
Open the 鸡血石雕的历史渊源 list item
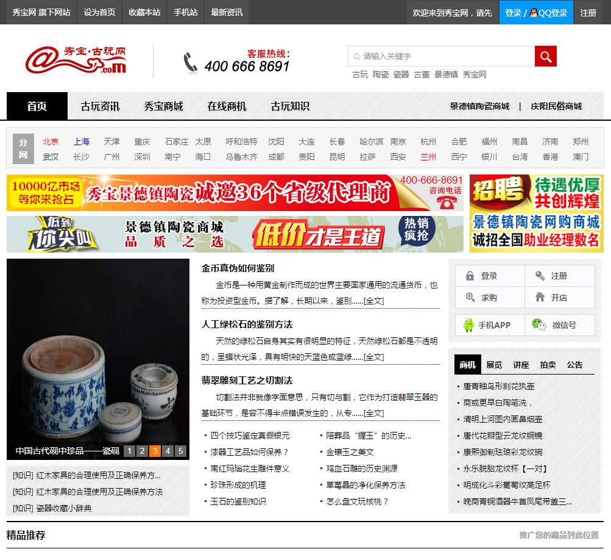tap(362, 468)
